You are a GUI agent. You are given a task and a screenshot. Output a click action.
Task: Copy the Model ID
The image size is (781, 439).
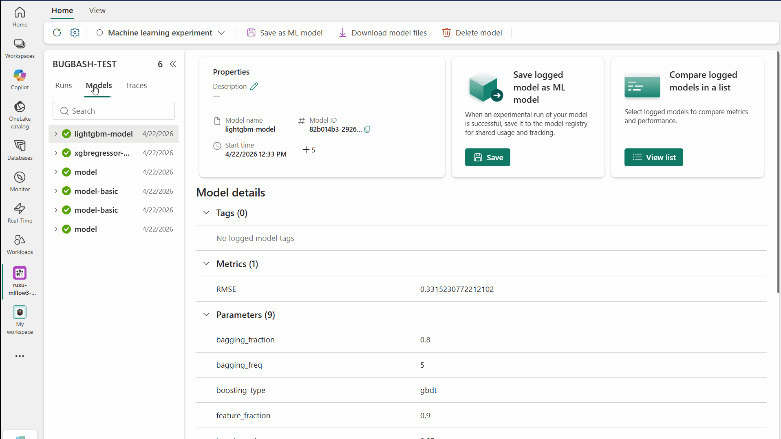(367, 129)
